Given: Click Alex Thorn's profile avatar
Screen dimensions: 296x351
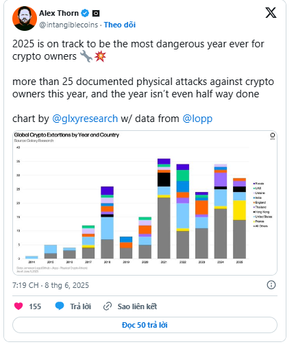Looking at the screenshot, I should 25,19.
